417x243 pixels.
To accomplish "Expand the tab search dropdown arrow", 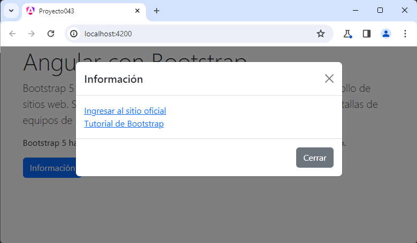I will coord(11,11).
